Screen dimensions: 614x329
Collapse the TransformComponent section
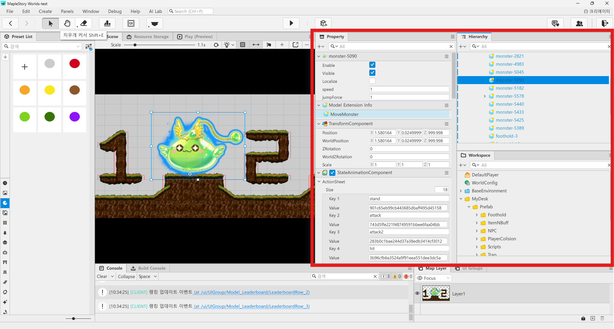[319, 124]
